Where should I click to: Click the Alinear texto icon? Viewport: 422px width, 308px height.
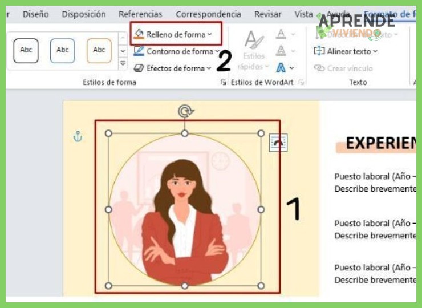tap(319, 51)
